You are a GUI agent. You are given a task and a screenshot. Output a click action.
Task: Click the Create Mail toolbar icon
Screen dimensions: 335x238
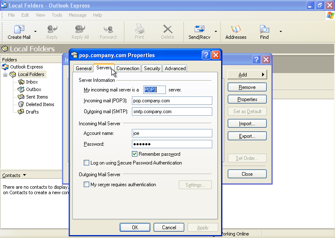[19, 29]
